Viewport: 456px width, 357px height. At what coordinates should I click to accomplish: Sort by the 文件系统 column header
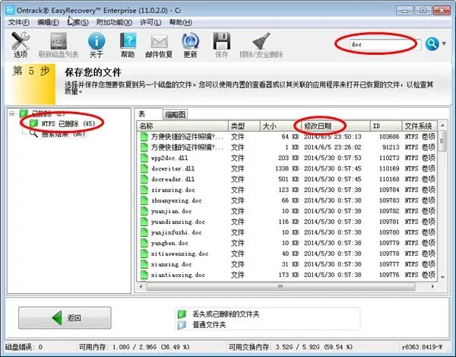click(420, 126)
